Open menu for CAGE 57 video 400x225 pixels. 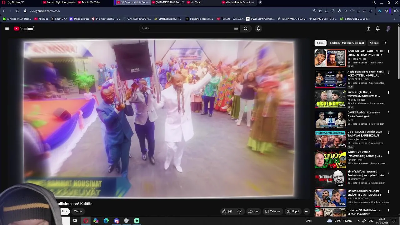click(388, 113)
